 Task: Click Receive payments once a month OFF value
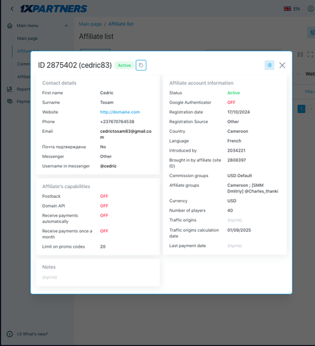point(104,231)
